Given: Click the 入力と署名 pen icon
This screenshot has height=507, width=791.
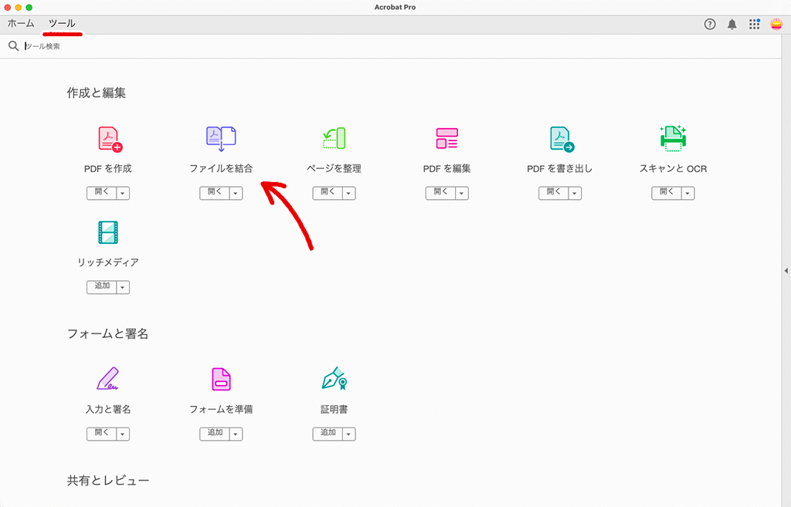Looking at the screenshot, I should (x=107, y=378).
